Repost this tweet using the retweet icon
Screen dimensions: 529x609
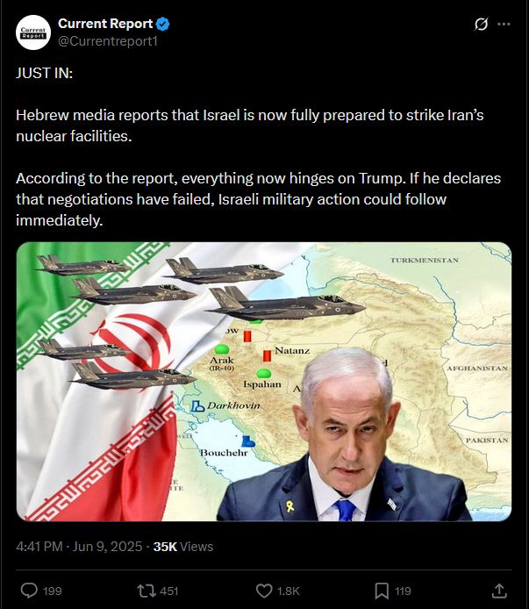tap(147, 591)
